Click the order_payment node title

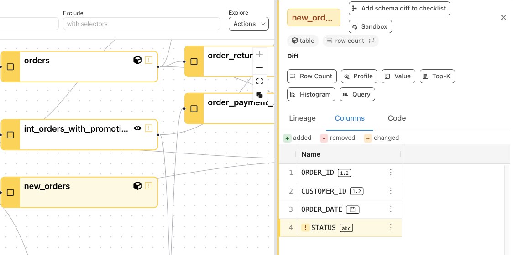tap(241, 102)
